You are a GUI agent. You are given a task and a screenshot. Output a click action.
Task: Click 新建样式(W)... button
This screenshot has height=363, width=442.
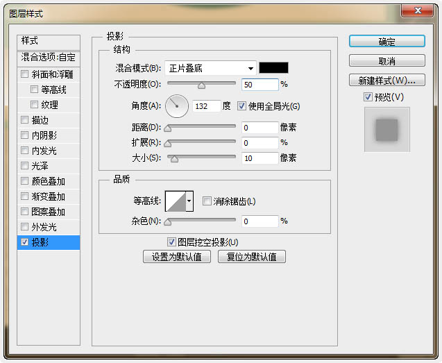(387, 80)
